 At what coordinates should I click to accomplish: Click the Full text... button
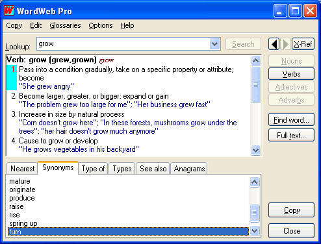point(291,136)
